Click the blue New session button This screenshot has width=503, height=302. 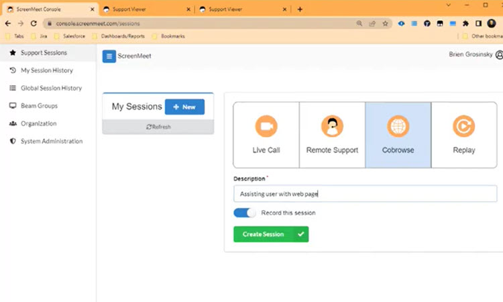[185, 107]
